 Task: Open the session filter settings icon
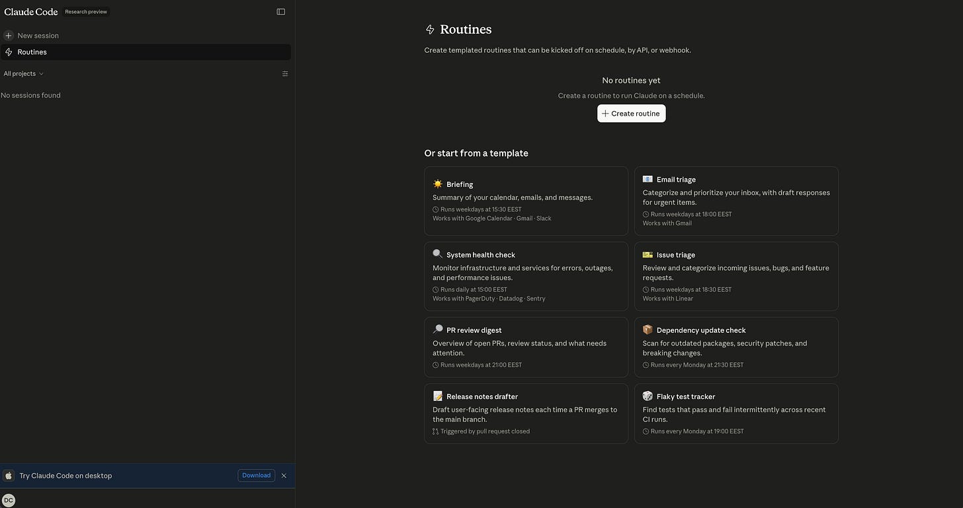(x=285, y=73)
